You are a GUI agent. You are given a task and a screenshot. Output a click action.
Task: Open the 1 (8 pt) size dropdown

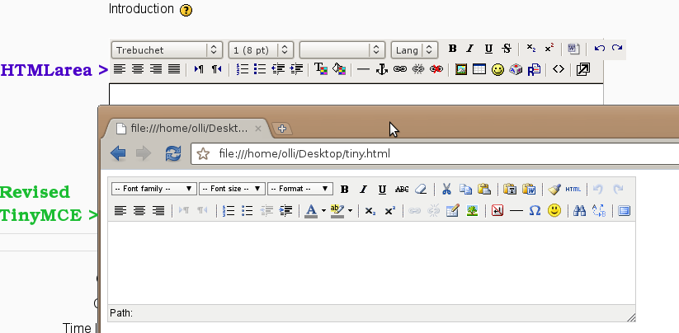tap(261, 49)
